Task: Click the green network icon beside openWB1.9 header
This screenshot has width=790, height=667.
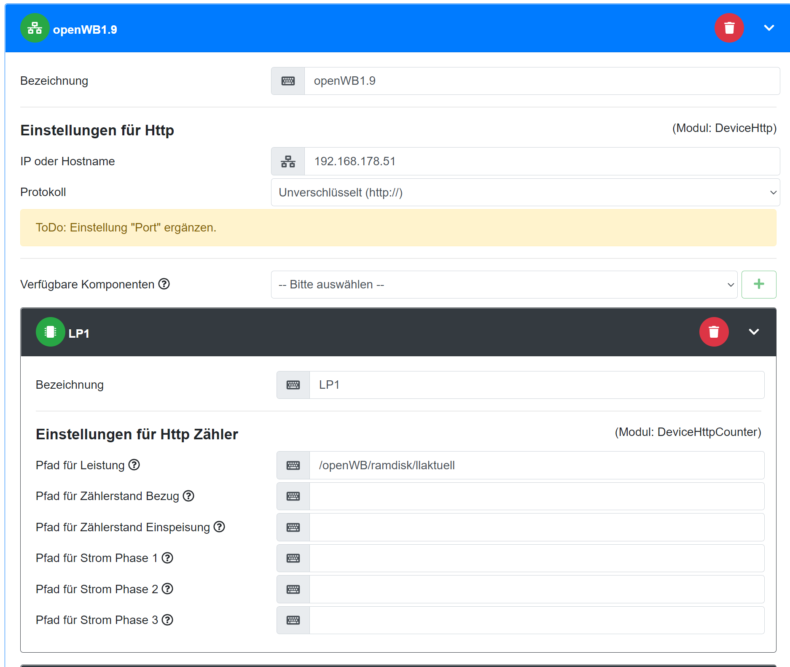Action: (35, 28)
